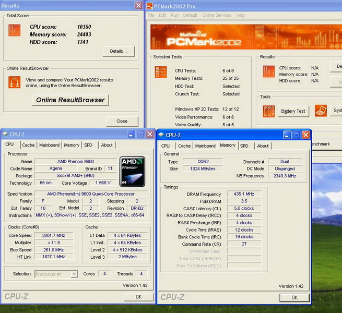Viewport: 342px width, 313px height.
Task: Click the right CPU-Z Memory window title icon
Action: 161,135
